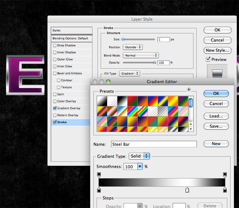Select the right black color stop
This screenshot has width=239, height=208.
[x=225, y=190]
